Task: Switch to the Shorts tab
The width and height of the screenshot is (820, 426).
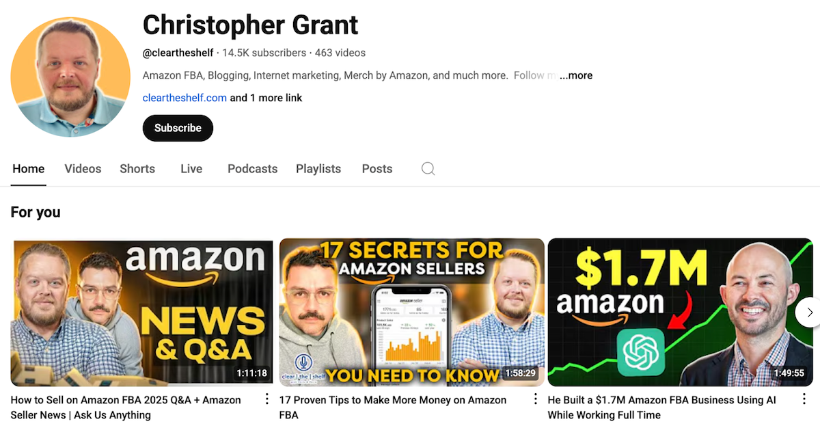Action: click(x=137, y=169)
